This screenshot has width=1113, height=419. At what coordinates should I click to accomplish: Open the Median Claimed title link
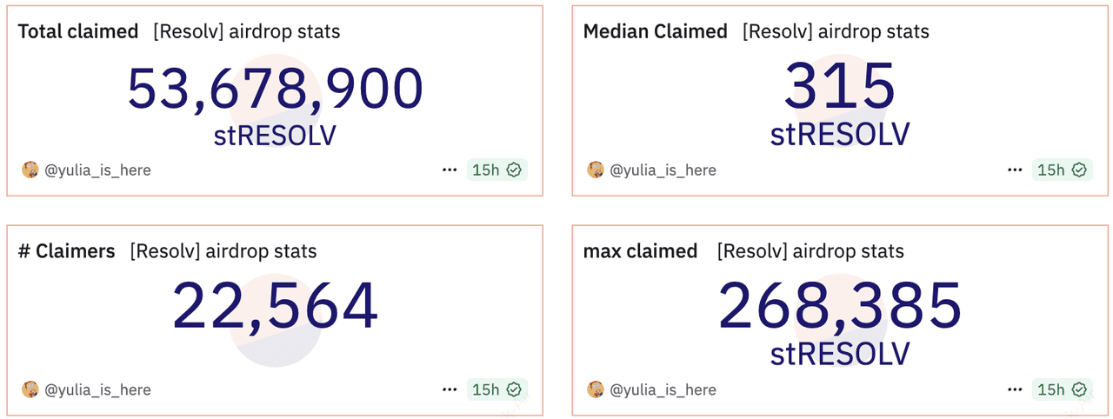[655, 32]
